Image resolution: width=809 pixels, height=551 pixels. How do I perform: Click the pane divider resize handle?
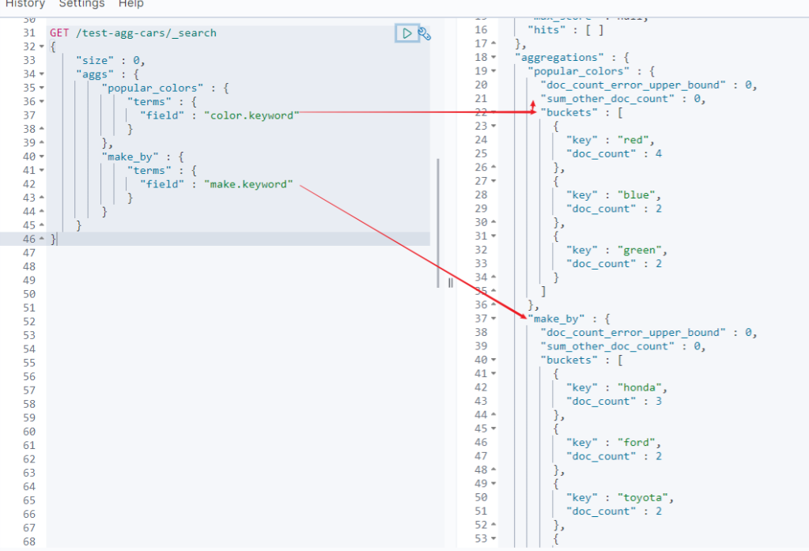(451, 283)
